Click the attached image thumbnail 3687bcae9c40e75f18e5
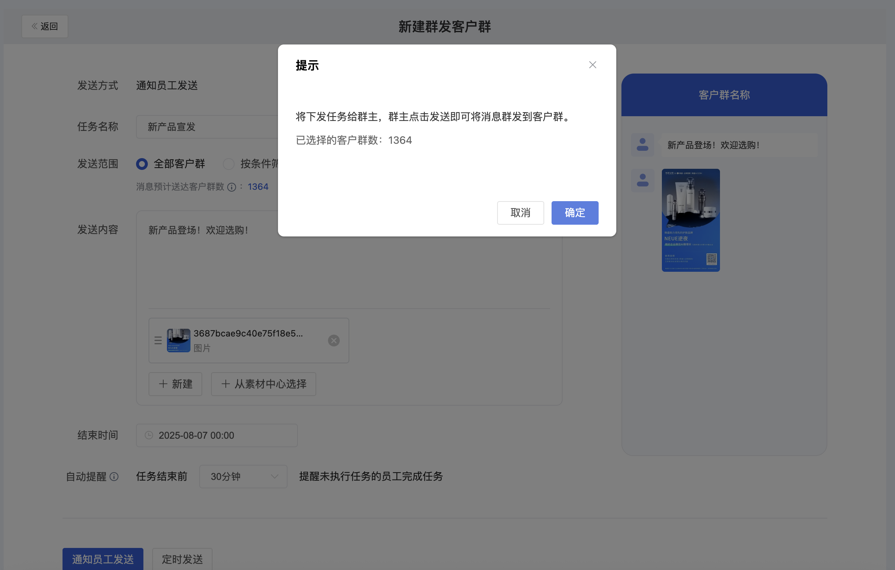Viewport: 895px width, 570px height. [x=178, y=341]
